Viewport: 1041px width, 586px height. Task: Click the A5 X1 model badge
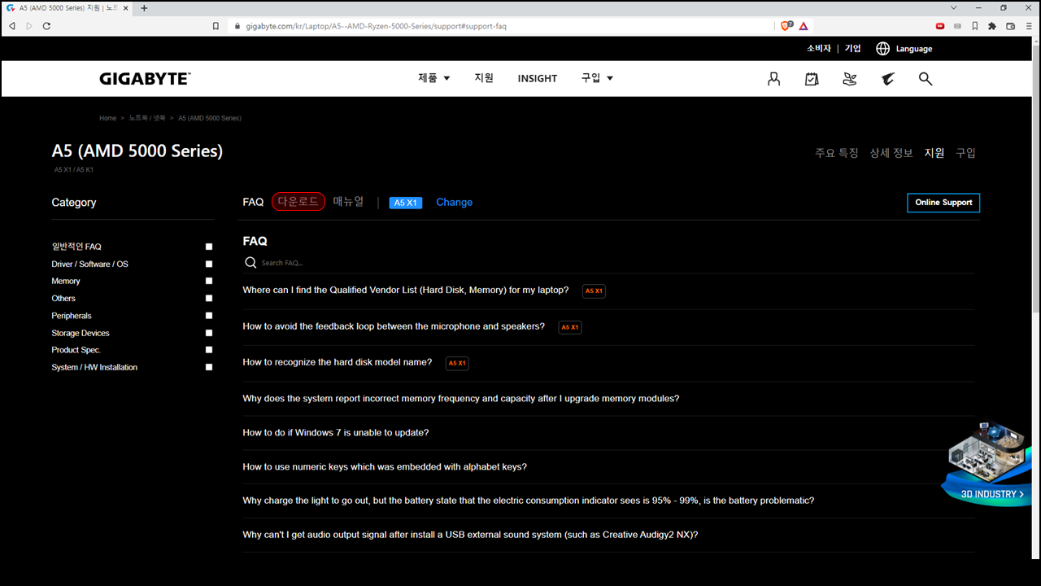tap(406, 203)
